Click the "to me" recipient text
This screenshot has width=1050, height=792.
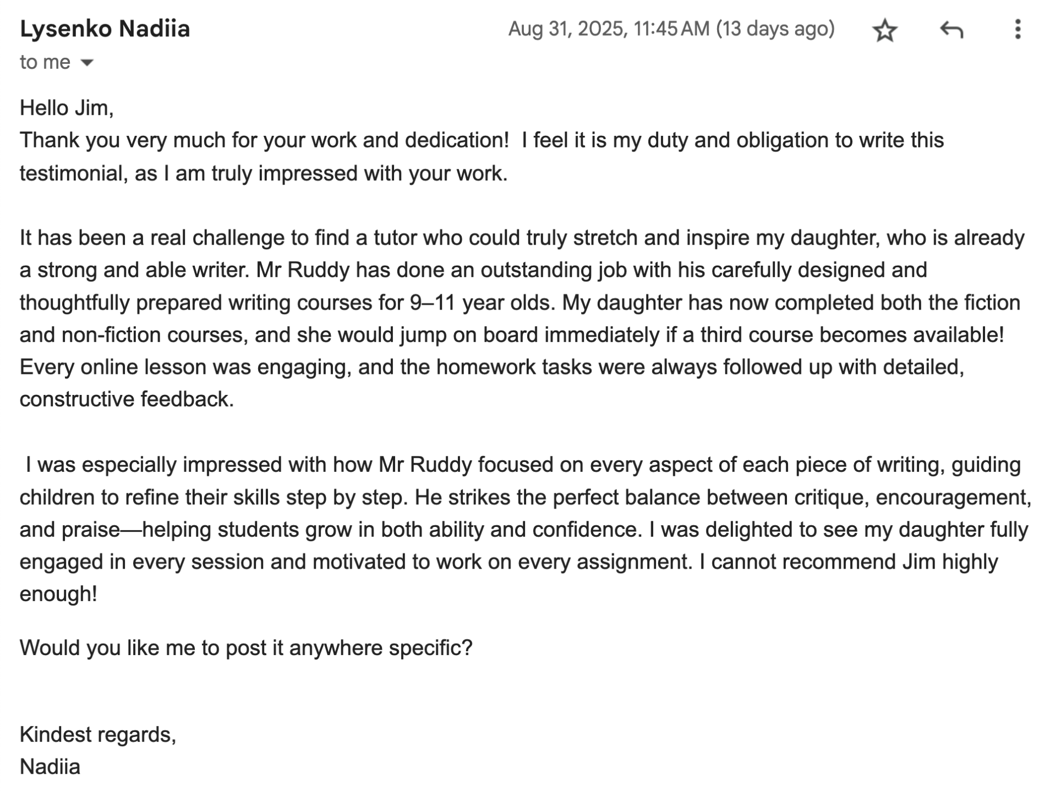[x=45, y=62]
